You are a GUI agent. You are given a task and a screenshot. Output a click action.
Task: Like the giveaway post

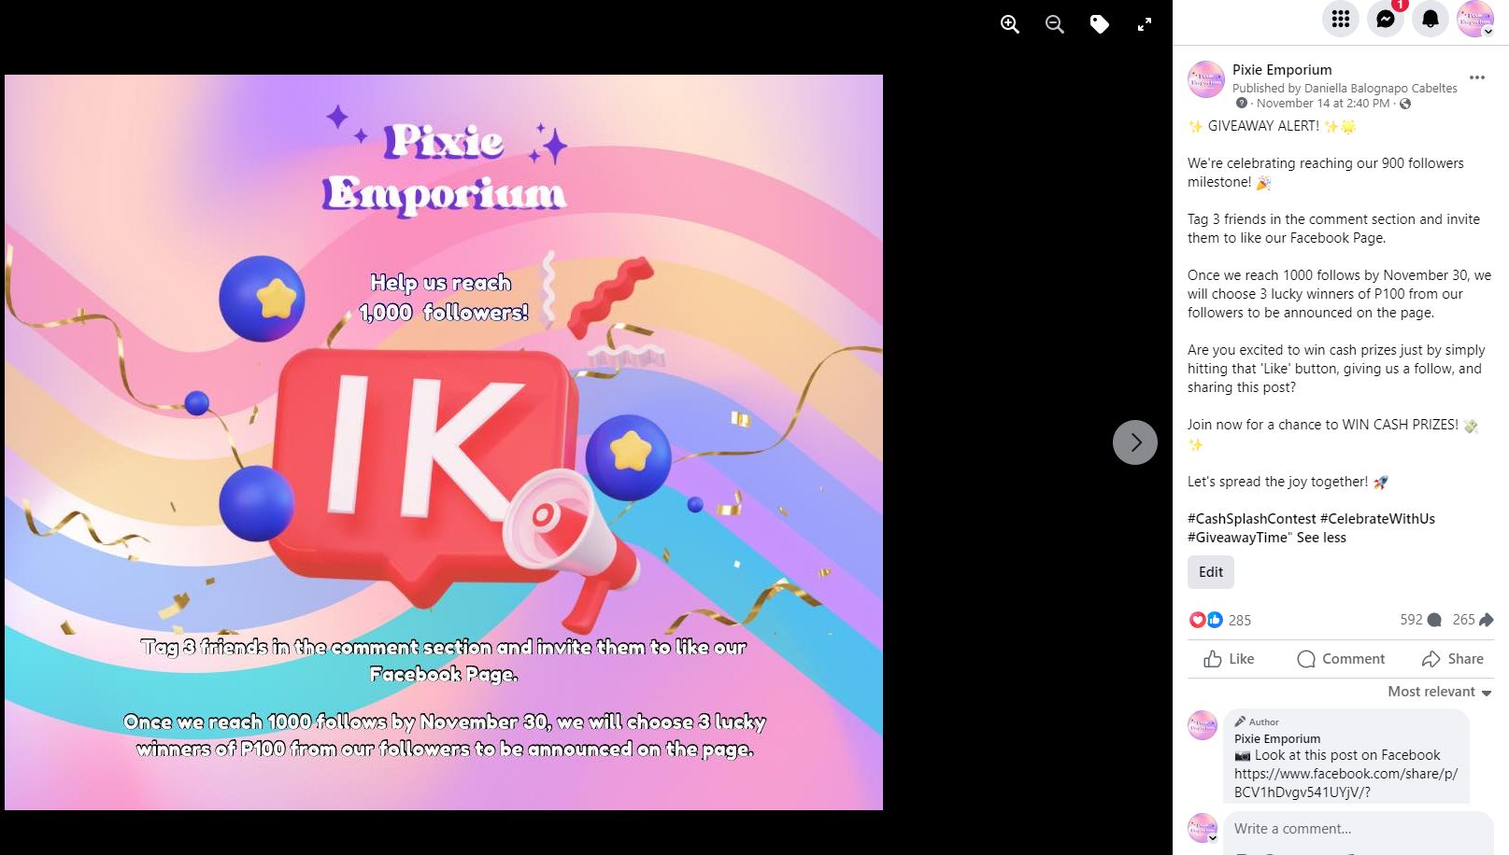pyautogui.click(x=1229, y=659)
